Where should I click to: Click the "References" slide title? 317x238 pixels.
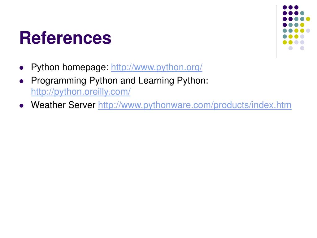(65, 38)
